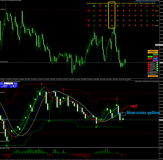Screen dimensions: 163x160
Task: Select the USDJPY symbol label
Action: 112,3
